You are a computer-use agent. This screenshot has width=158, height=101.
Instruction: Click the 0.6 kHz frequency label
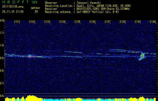[2, 96]
